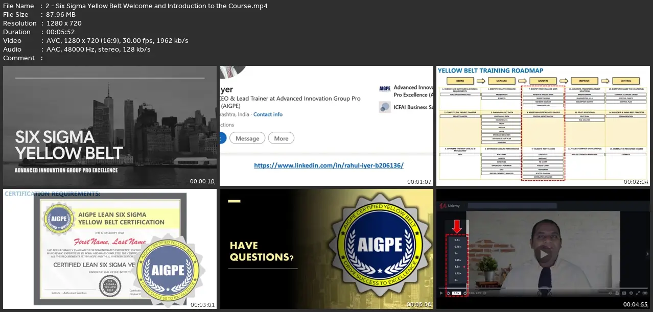Image resolution: width=653 pixels, height=312 pixels.
Task: Open the linkedin.com/in/rahul-iyer-b206136 URL
Action: (x=329, y=165)
